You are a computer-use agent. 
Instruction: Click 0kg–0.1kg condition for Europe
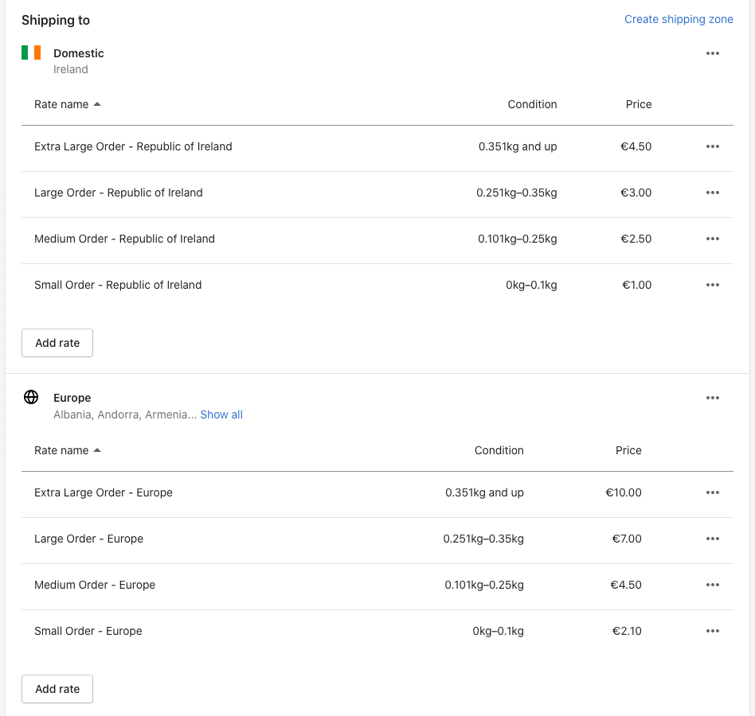pos(498,631)
